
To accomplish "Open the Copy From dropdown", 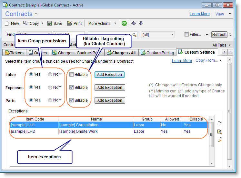I will (x=209, y=60).
